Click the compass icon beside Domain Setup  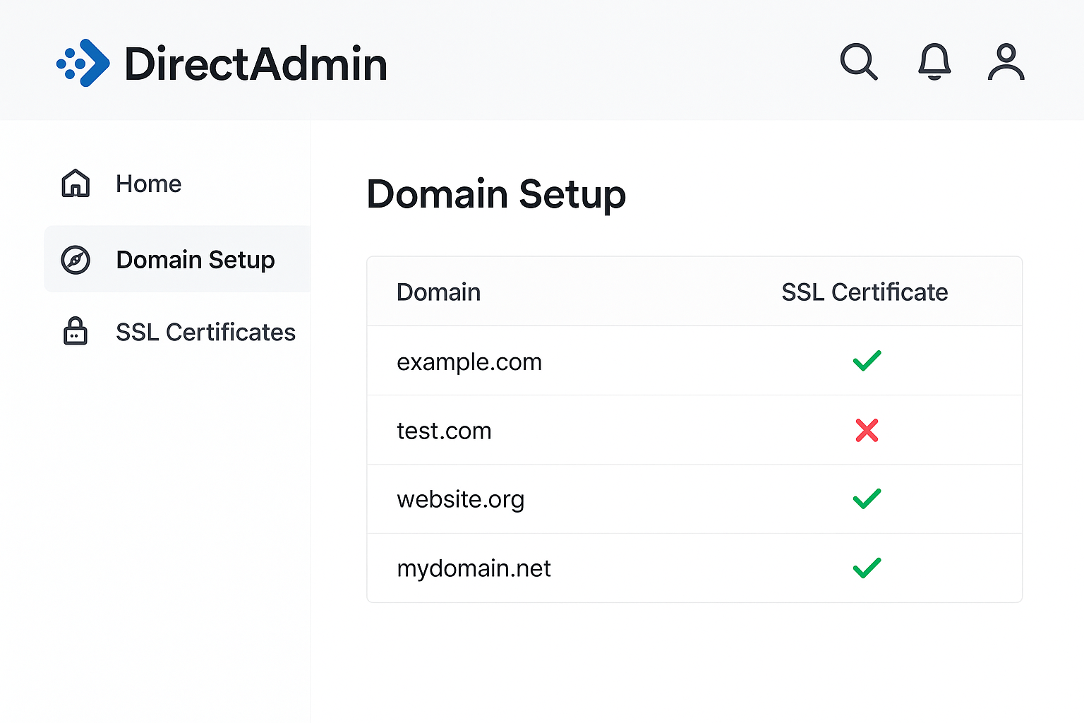[76, 260]
